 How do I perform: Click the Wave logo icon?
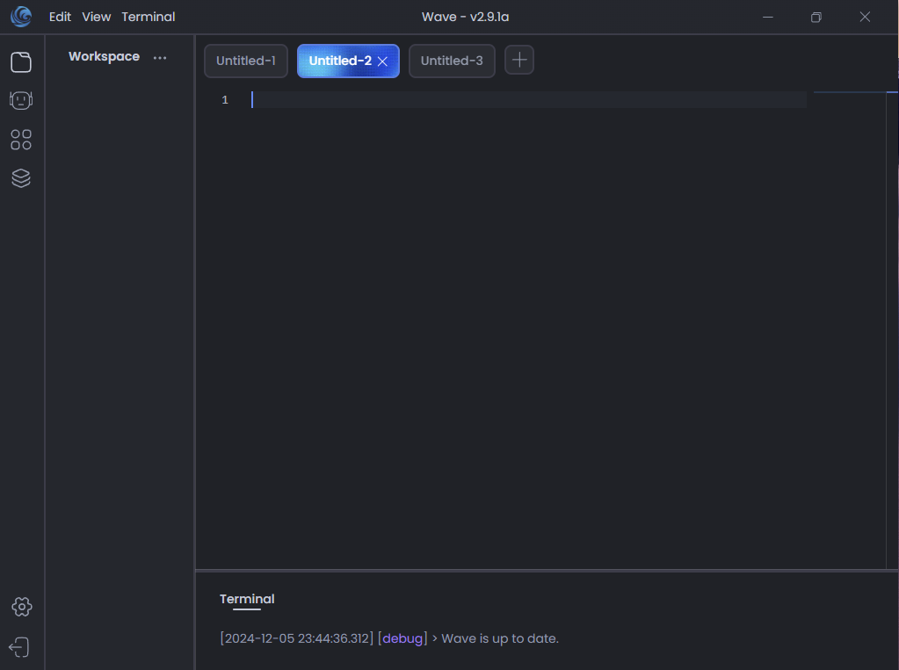(21, 17)
